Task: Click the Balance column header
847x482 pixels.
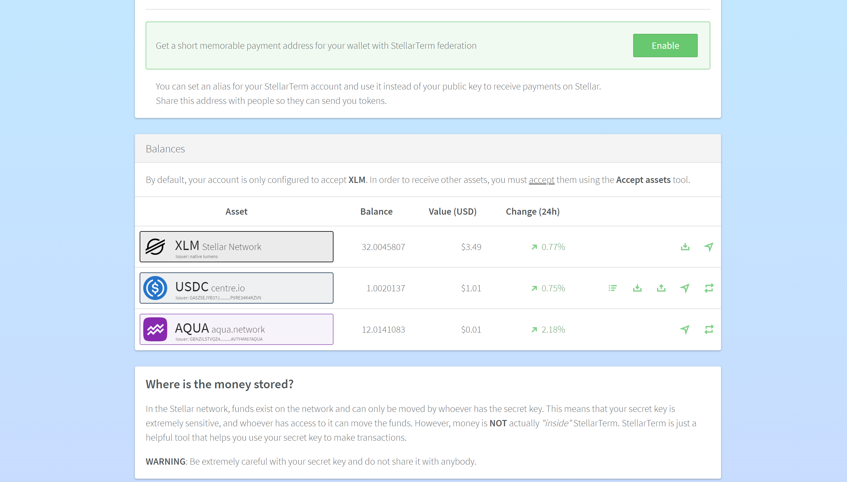Action: (376, 212)
